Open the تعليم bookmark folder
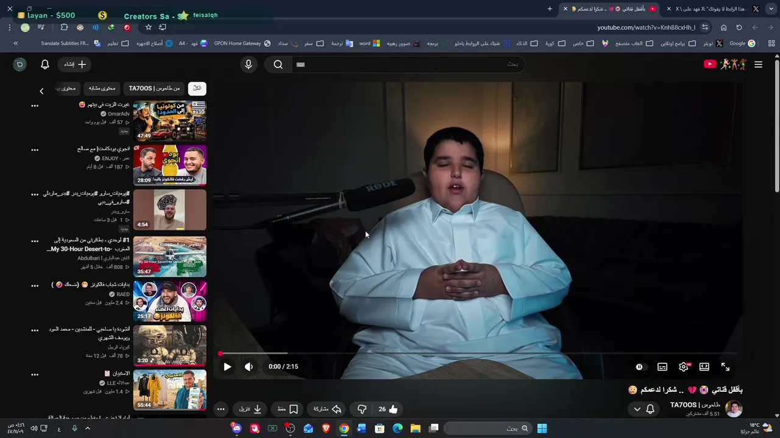 118,43
